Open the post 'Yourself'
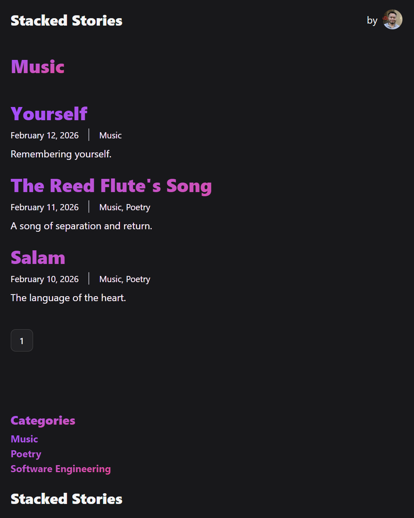The height and width of the screenshot is (518, 414). (49, 114)
